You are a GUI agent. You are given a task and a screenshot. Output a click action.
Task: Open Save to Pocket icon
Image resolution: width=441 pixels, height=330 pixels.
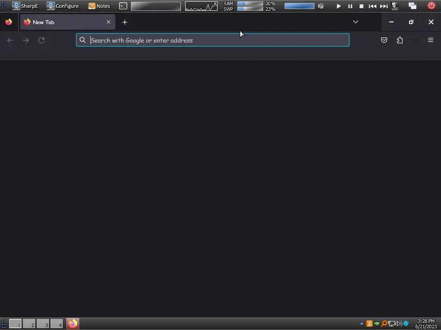click(384, 40)
